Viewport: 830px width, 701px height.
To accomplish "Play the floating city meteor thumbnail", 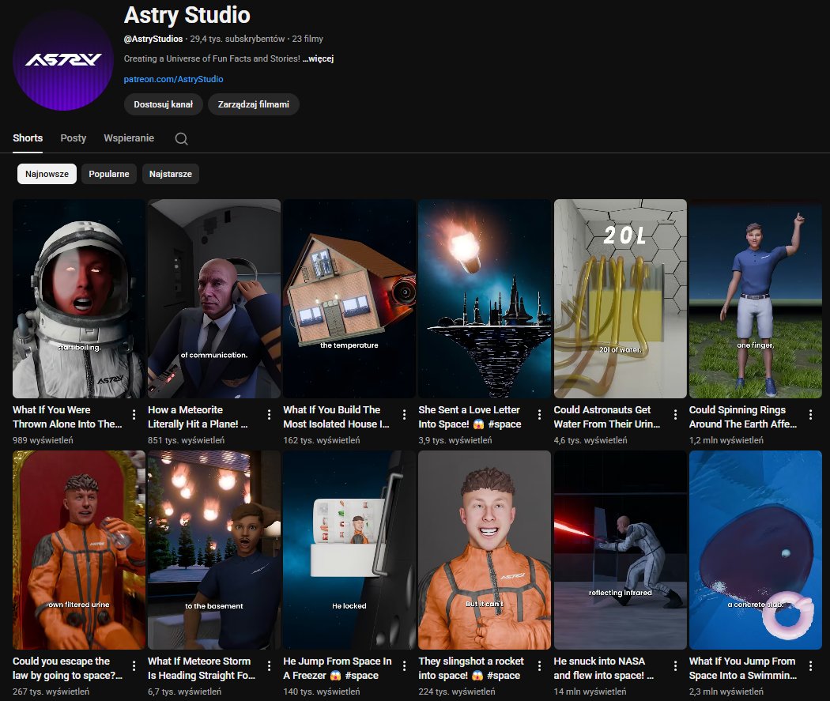I will tap(485, 299).
